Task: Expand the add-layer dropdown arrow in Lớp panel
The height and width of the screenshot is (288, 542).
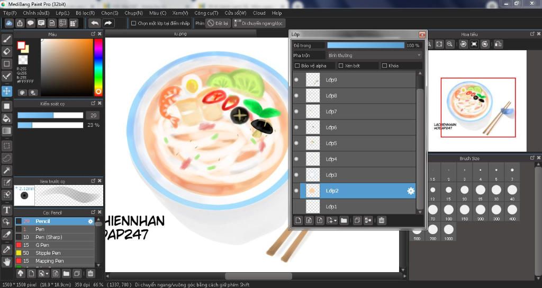Action: point(335,221)
